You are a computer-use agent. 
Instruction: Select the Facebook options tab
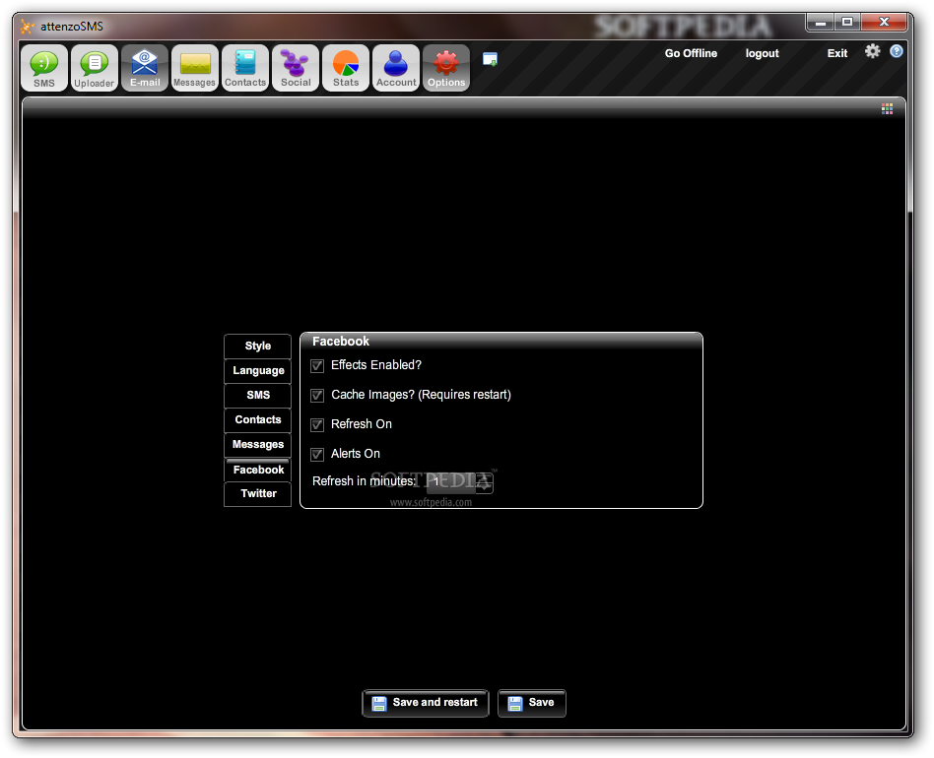pos(258,470)
